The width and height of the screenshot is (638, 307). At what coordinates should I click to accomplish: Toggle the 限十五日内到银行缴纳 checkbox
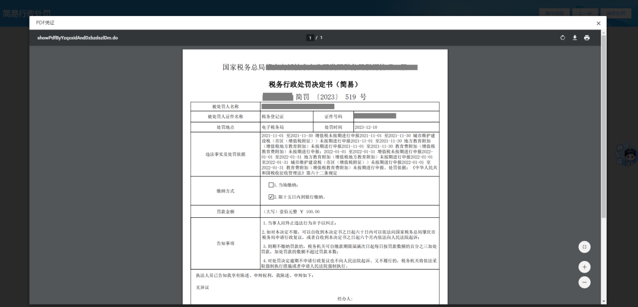point(271,197)
